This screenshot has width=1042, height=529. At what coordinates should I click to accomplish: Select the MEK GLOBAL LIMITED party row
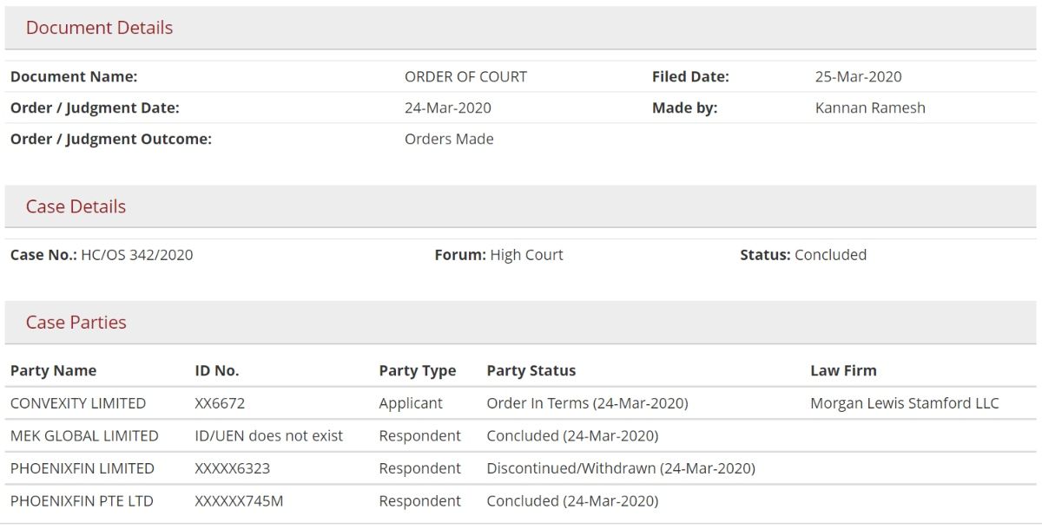[521, 435]
